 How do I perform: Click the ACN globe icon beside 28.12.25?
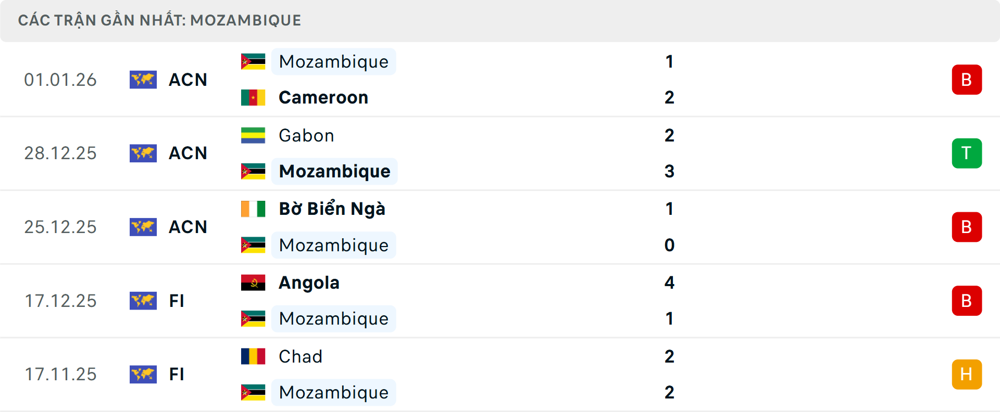[143, 153]
